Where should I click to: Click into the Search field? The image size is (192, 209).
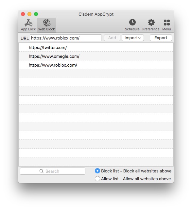53,171
